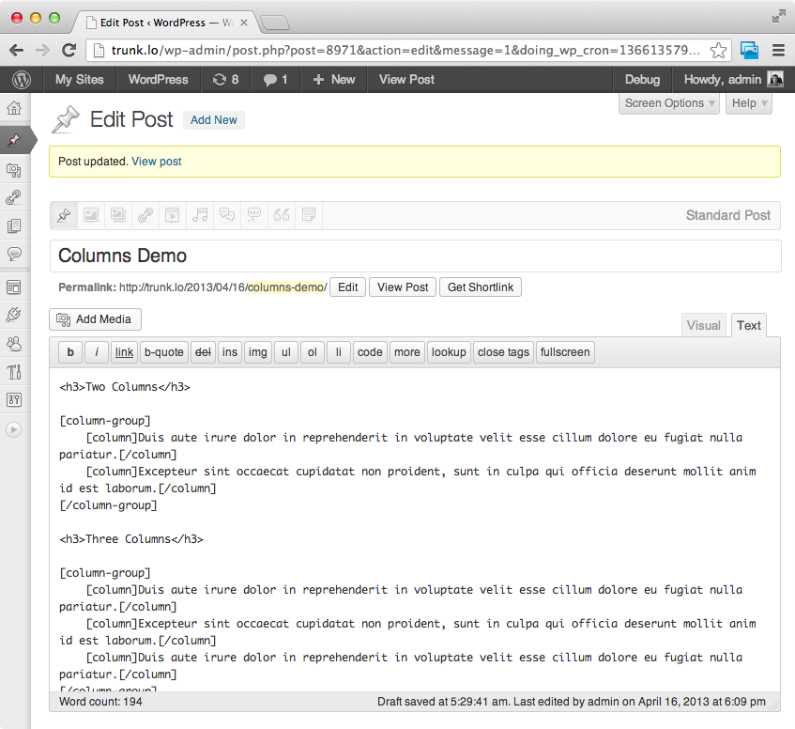Viewport: 795px width, 729px height.
Task: Open the Settings sidebar icon
Action: pyautogui.click(x=14, y=400)
